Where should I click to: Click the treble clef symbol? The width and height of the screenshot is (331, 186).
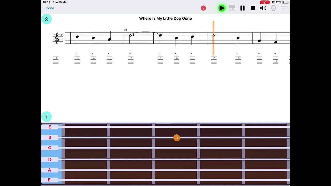click(x=57, y=38)
